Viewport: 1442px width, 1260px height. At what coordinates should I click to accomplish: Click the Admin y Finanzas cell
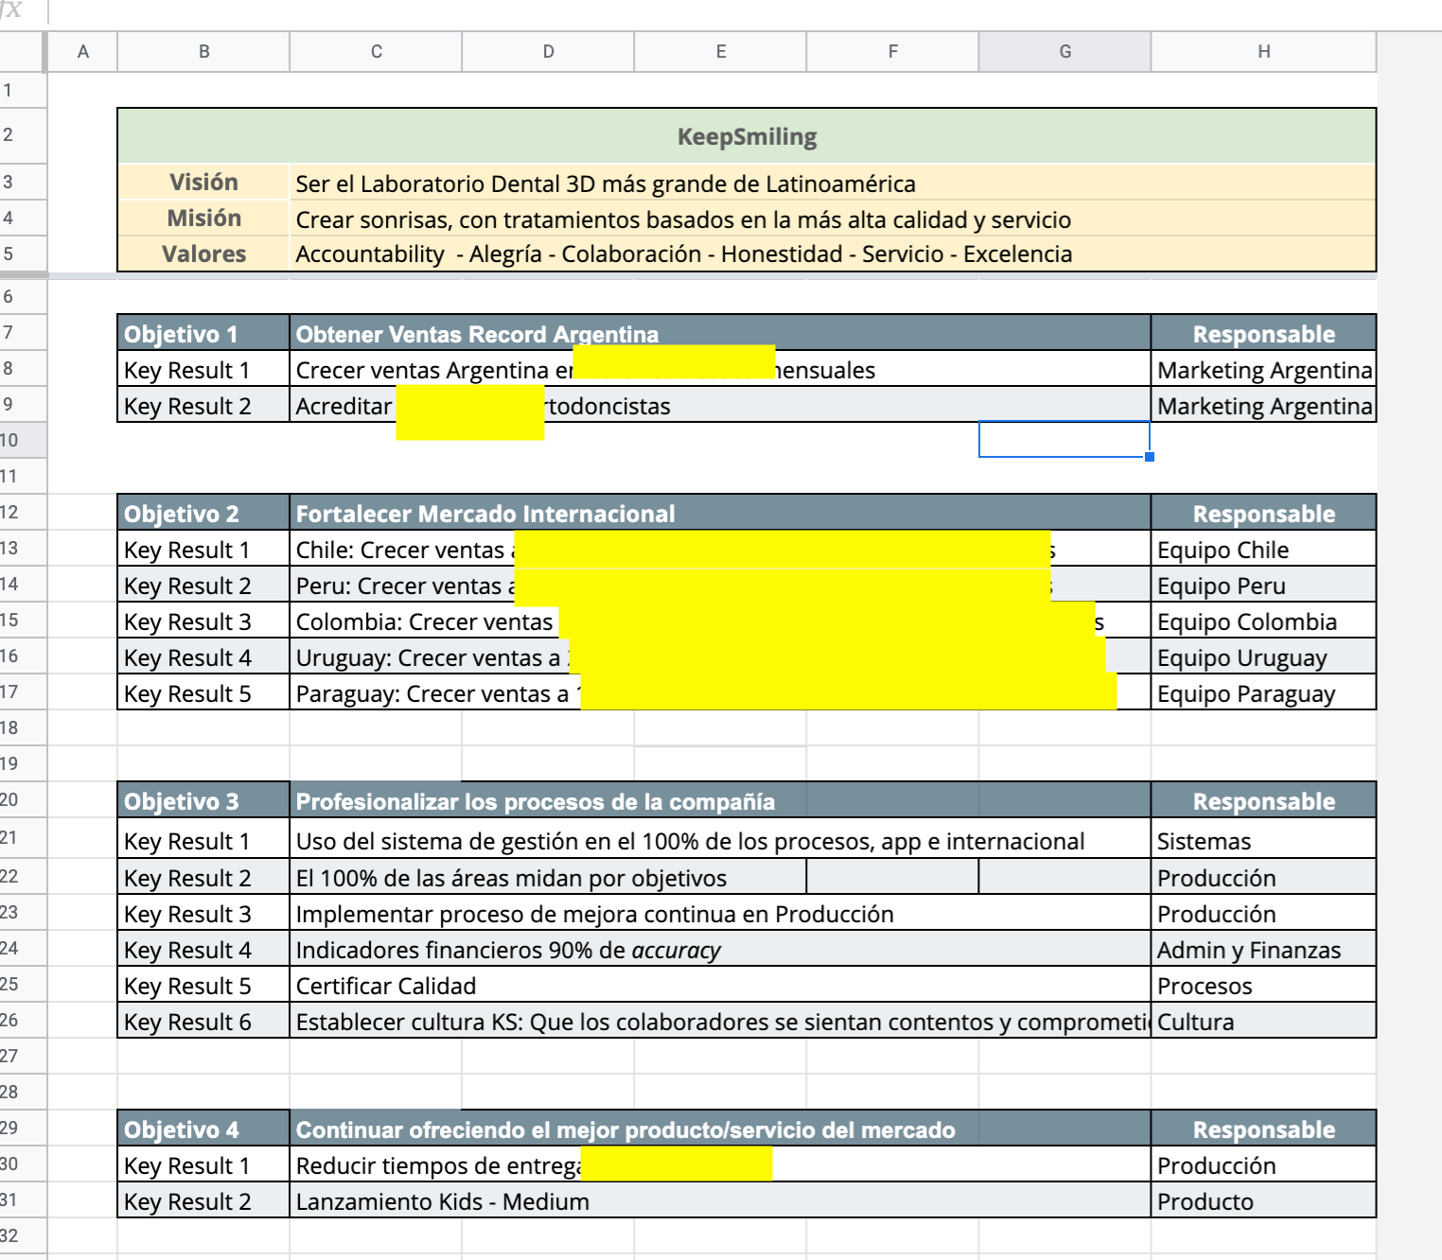click(1263, 949)
